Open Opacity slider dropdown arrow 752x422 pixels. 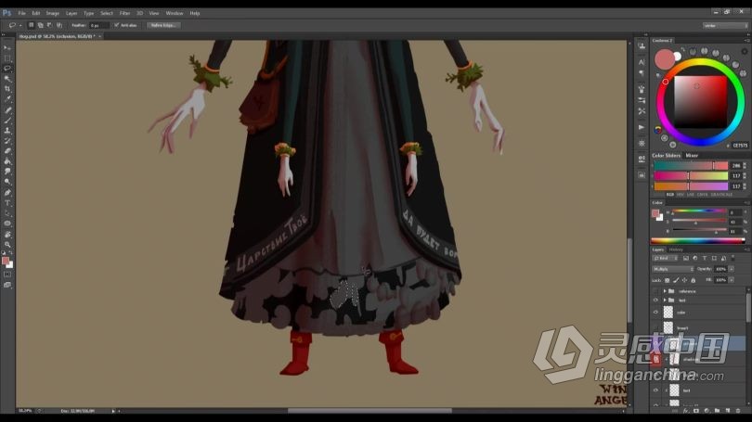(732, 269)
